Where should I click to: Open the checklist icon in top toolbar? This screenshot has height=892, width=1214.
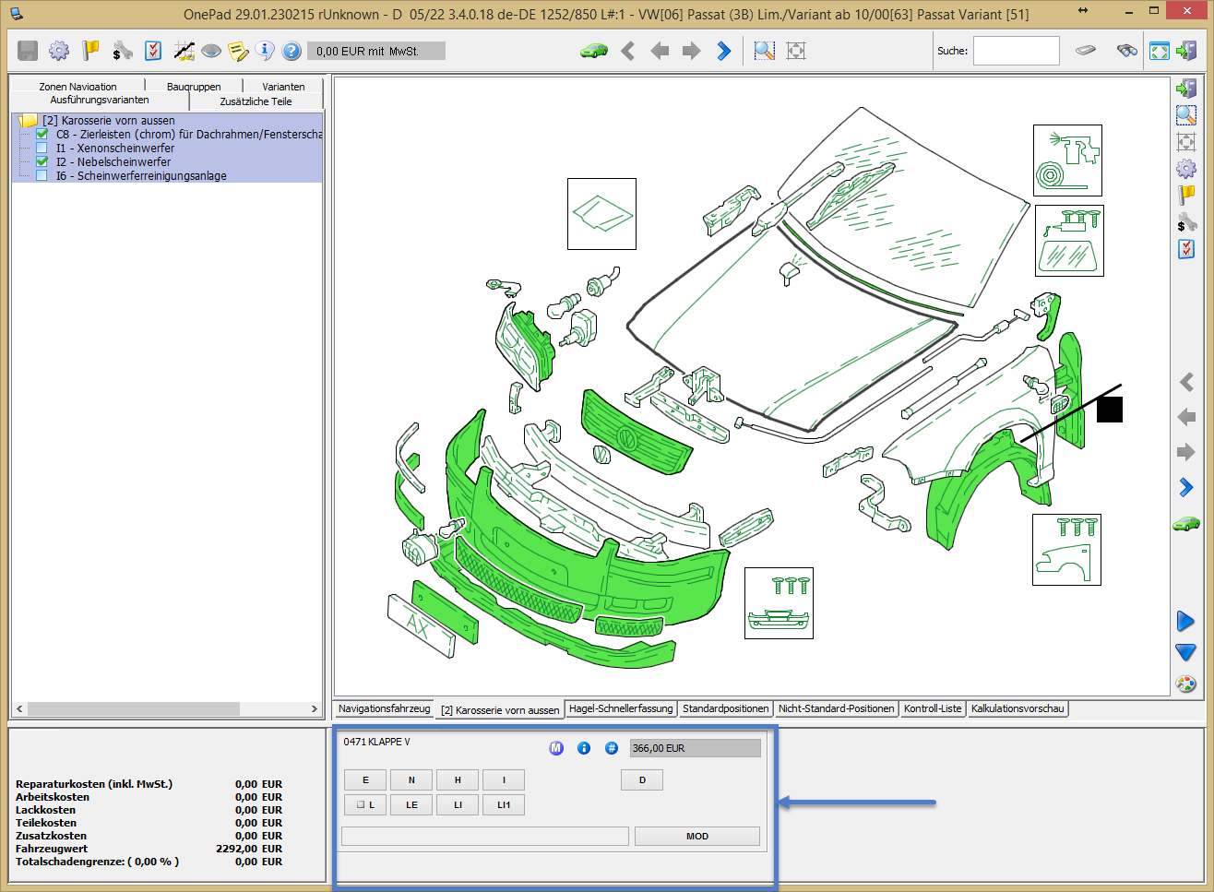point(153,51)
